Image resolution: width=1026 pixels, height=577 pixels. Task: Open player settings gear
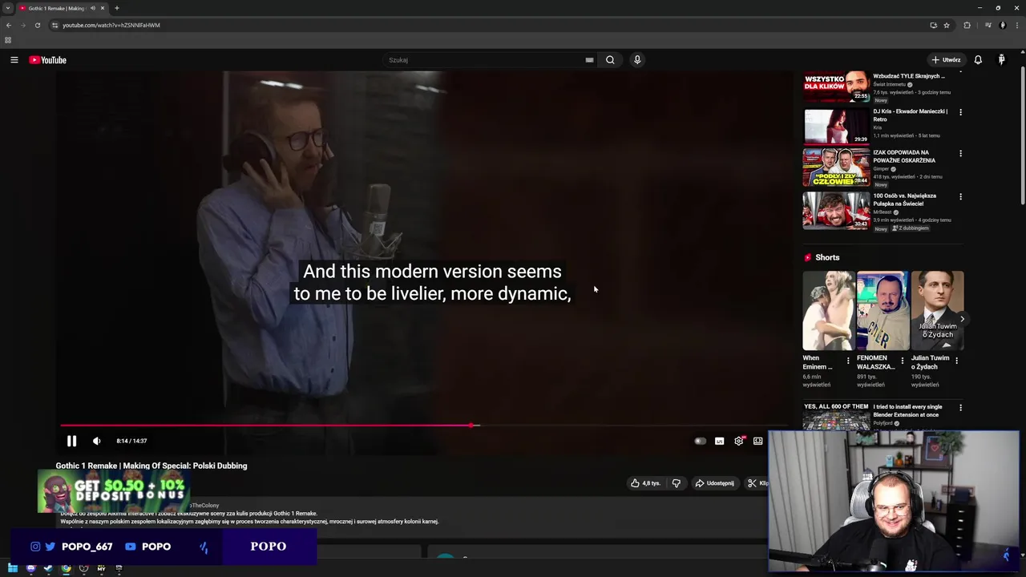pyautogui.click(x=739, y=441)
